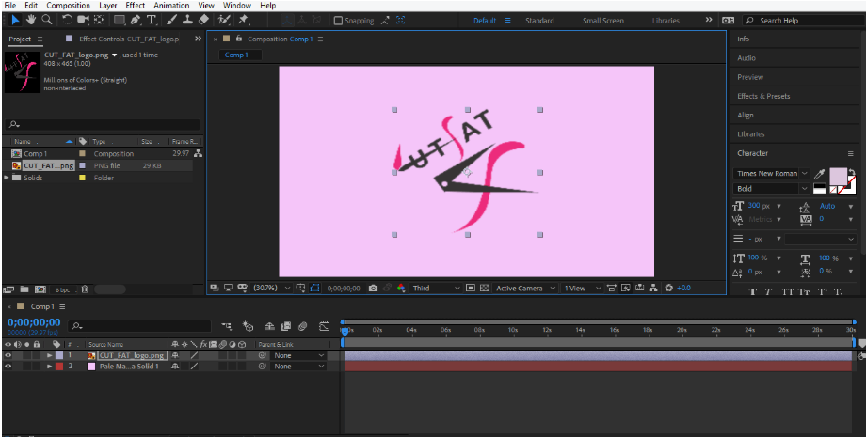Screen dimensions: 866x437
Task: Open the Animation menu
Action: [171, 5]
